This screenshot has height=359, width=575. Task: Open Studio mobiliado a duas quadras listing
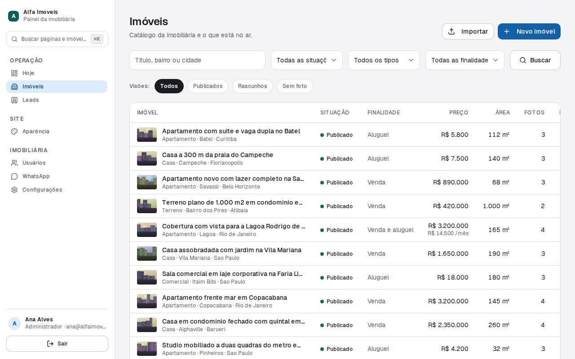232,345
